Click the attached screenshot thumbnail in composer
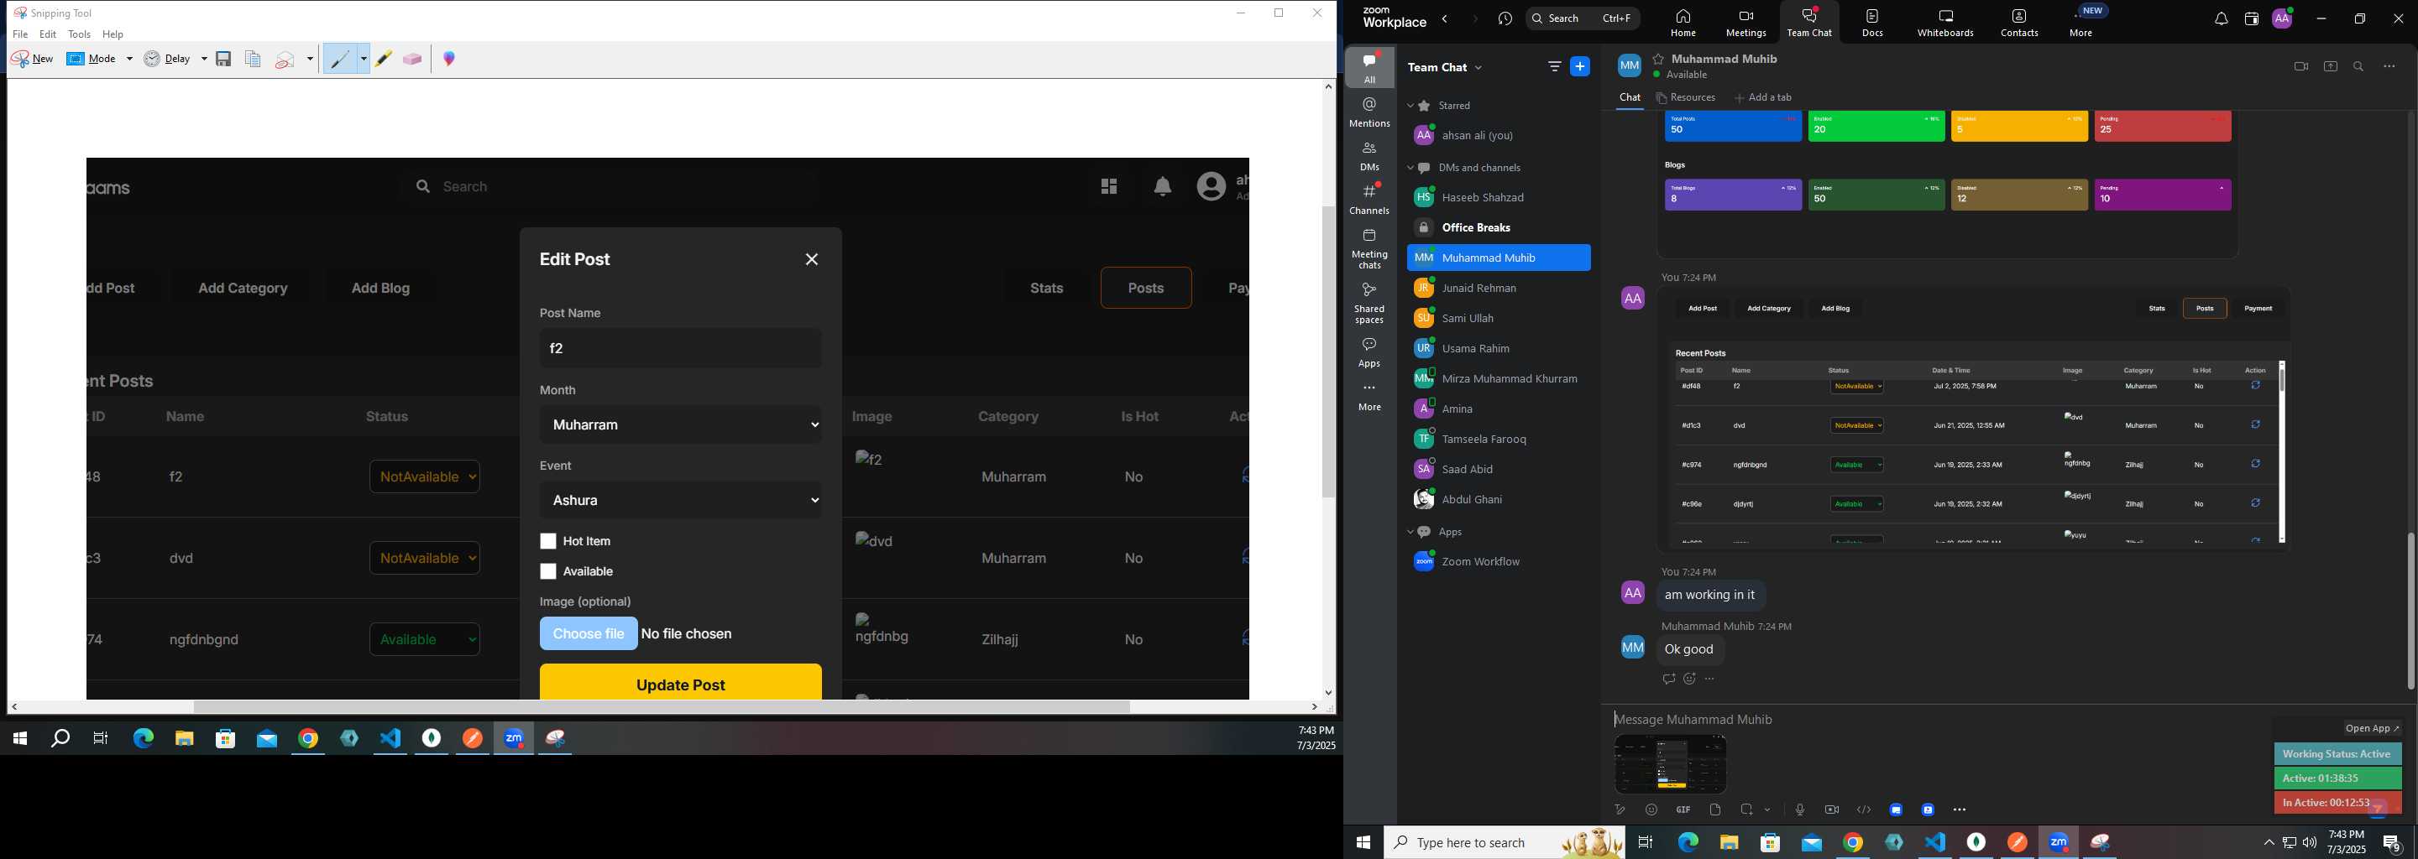The width and height of the screenshot is (2418, 859). pyautogui.click(x=1670, y=764)
